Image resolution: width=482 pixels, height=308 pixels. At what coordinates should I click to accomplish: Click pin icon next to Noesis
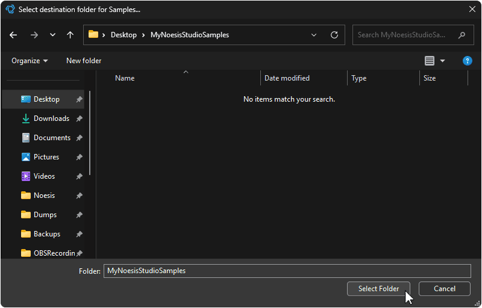[80, 196]
